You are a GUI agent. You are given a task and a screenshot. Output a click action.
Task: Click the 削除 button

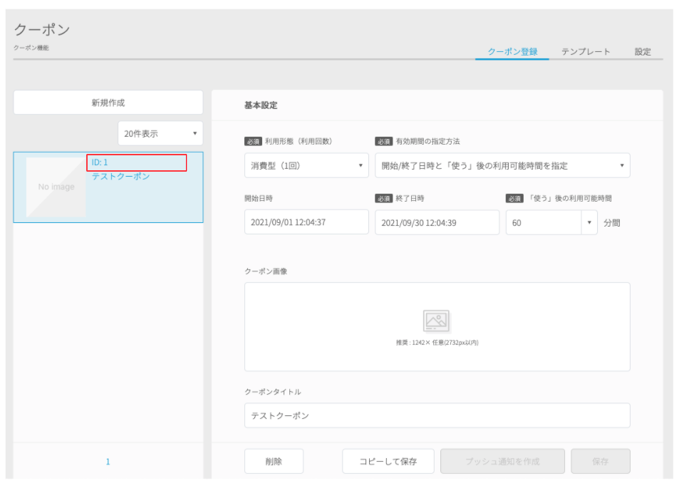[x=274, y=462]
